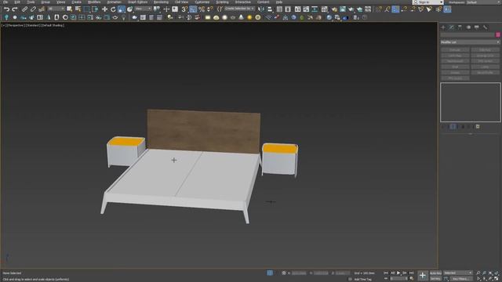Open the Edit menu
This screenshot has width=502, height=282.
pyautogui.click(x=17, y=2)
